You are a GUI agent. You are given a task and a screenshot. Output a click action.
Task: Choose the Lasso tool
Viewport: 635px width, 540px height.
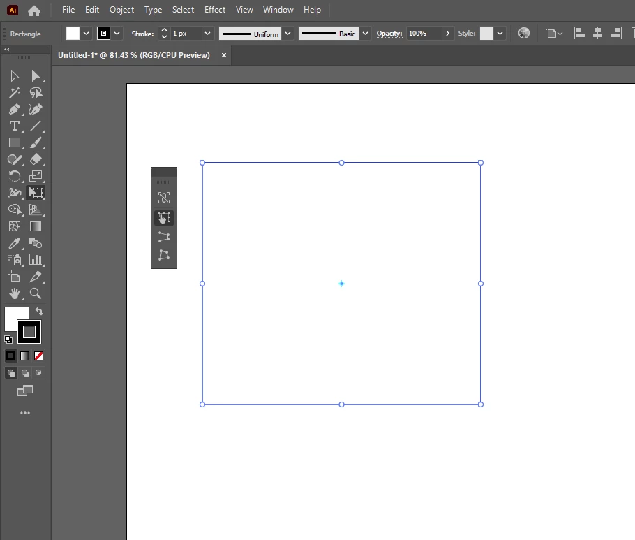(36, 93)
